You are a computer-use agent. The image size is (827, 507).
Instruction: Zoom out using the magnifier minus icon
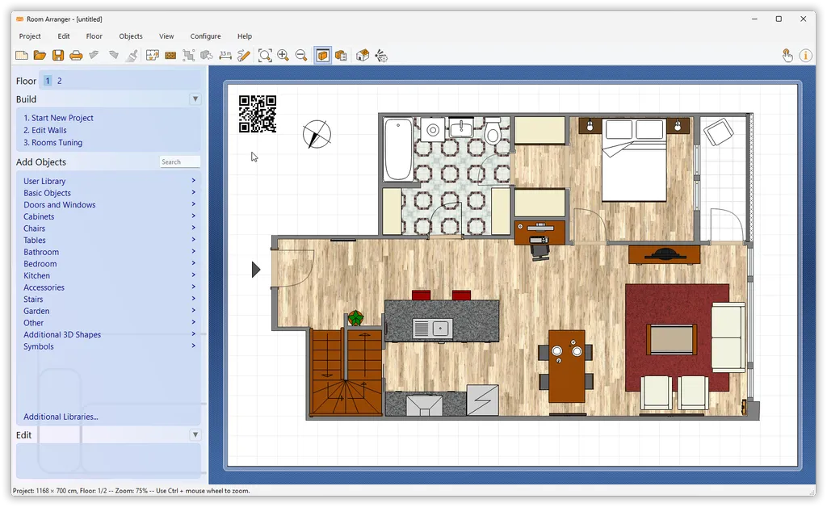click(301, 56)
